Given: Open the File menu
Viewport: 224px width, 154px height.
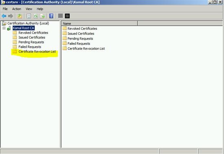Looking at the screenshot, I should click(5, 9).
